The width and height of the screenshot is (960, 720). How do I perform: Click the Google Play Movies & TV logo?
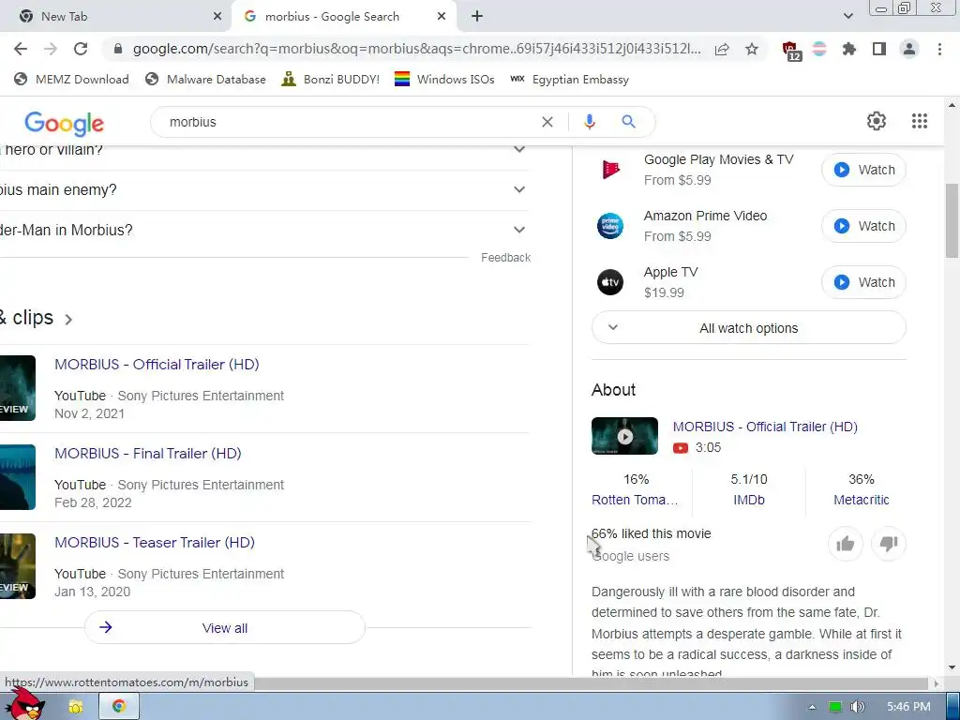click(610, 169)
